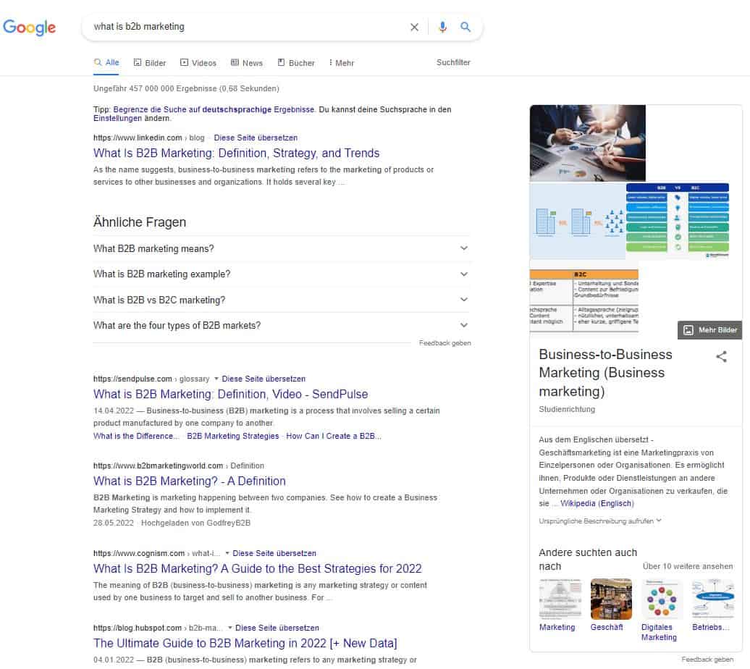750x669 pixels.
Task: Open the Bücher tab
Action: pyautogui.click(x=296, y=63)
